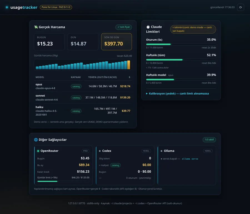The width and height of the screenshot is (250, 214).
Task: Click the $218.74 opus cost
Action: pos(125,86)
